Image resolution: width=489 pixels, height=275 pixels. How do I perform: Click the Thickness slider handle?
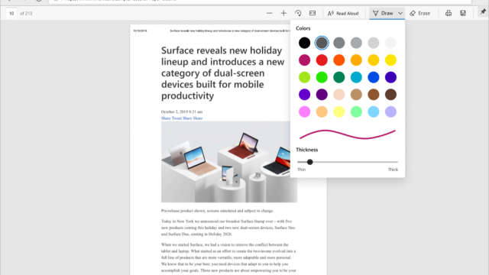click(309, 162)
